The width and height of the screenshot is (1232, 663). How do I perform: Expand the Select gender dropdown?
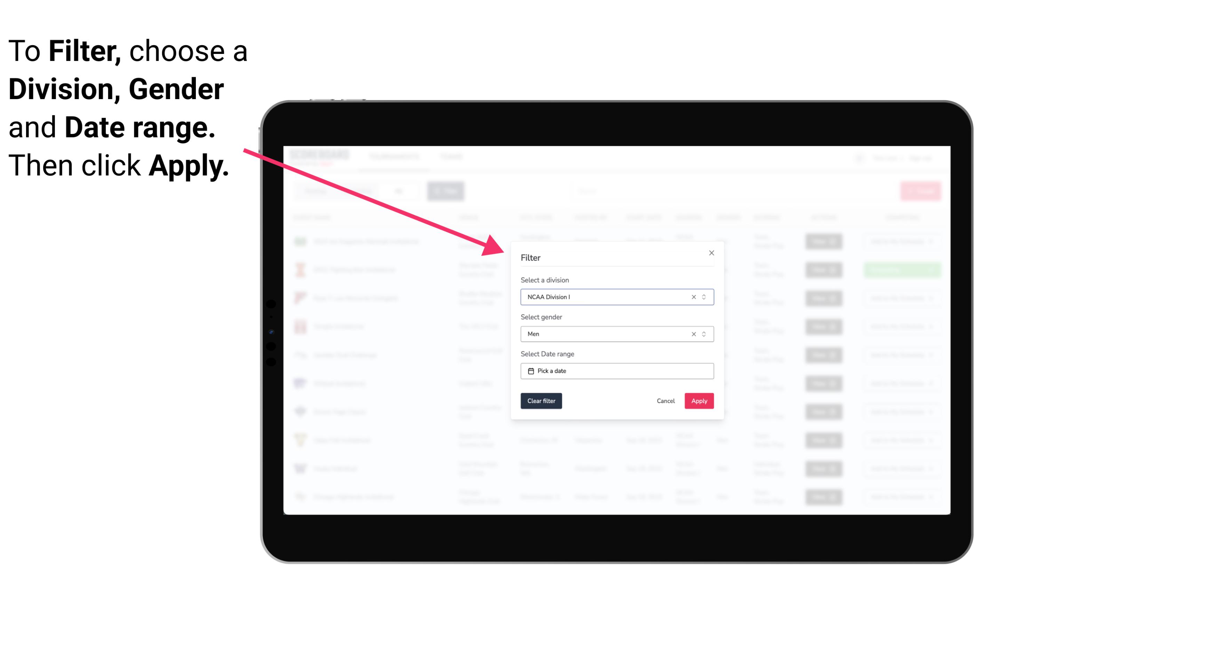(x=705, y=334)
